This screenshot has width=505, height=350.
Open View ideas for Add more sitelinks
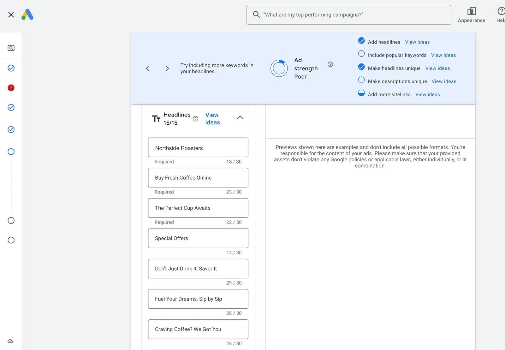click(427, 94)
